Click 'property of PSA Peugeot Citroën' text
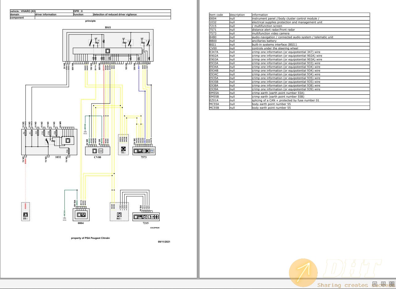Image resolution: width=396 pixels, height=289 pixels. [x=90, y=238]
